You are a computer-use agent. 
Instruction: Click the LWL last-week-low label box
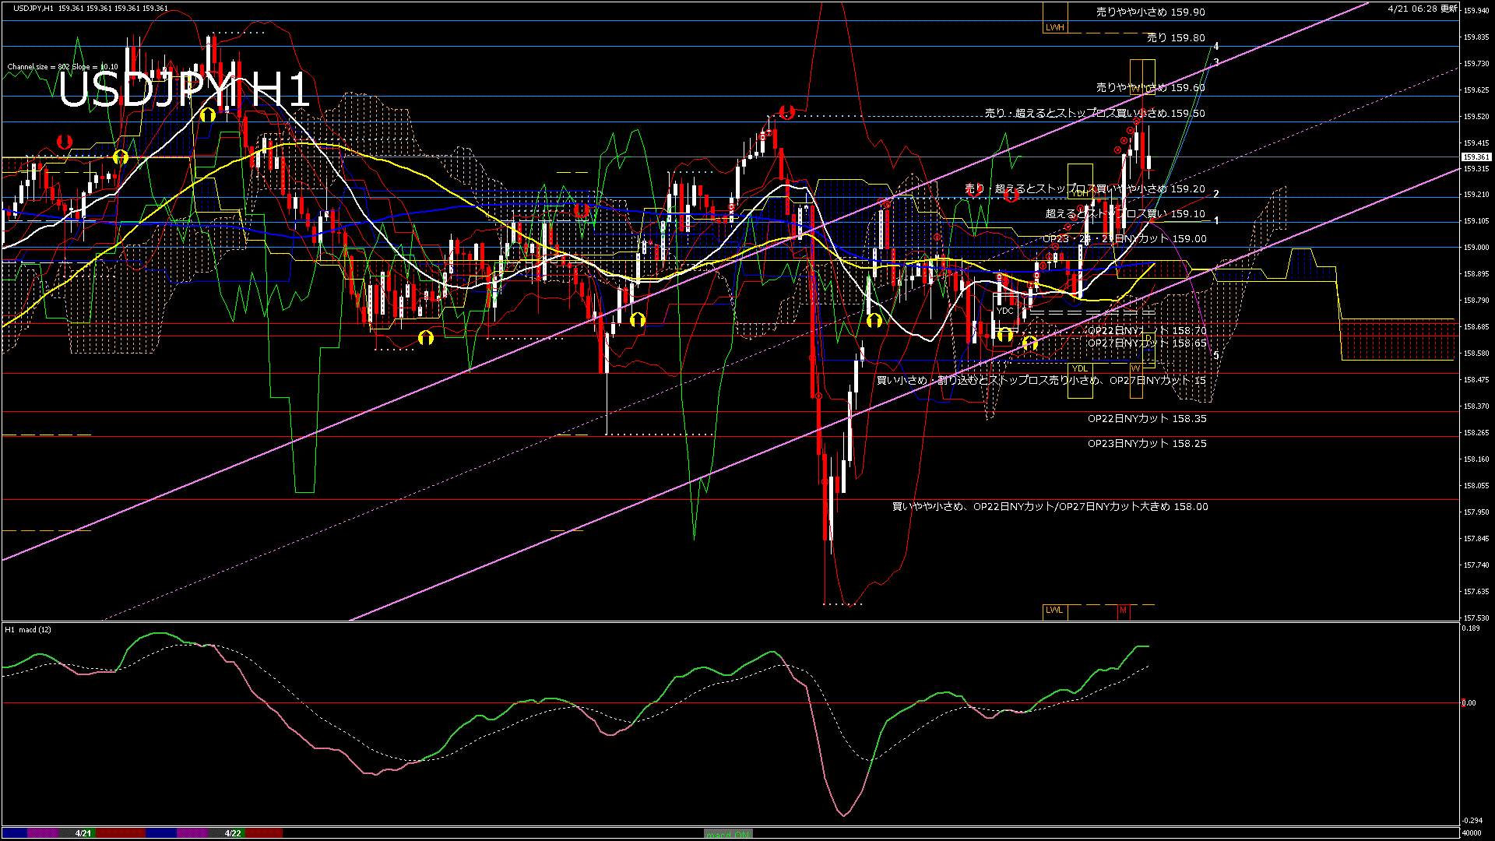click(1054, 611)
